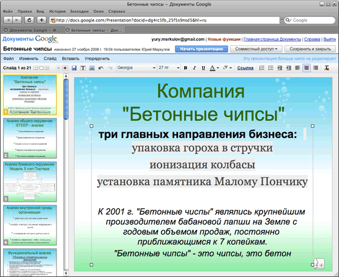Open the Файл menu in the document
The image size is (339, 277).
8,59
